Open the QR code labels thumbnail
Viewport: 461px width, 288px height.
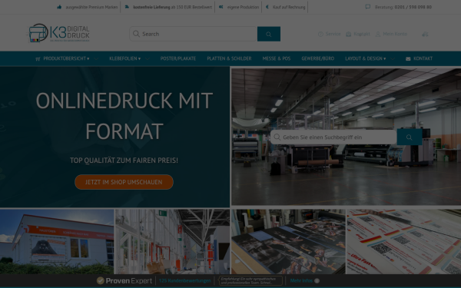(x=404, y=242)
